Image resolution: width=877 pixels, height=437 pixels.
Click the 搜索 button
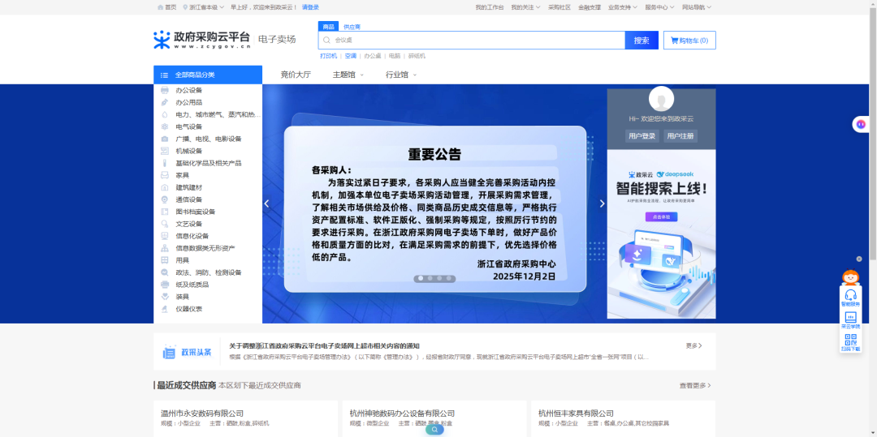[642, 41]
